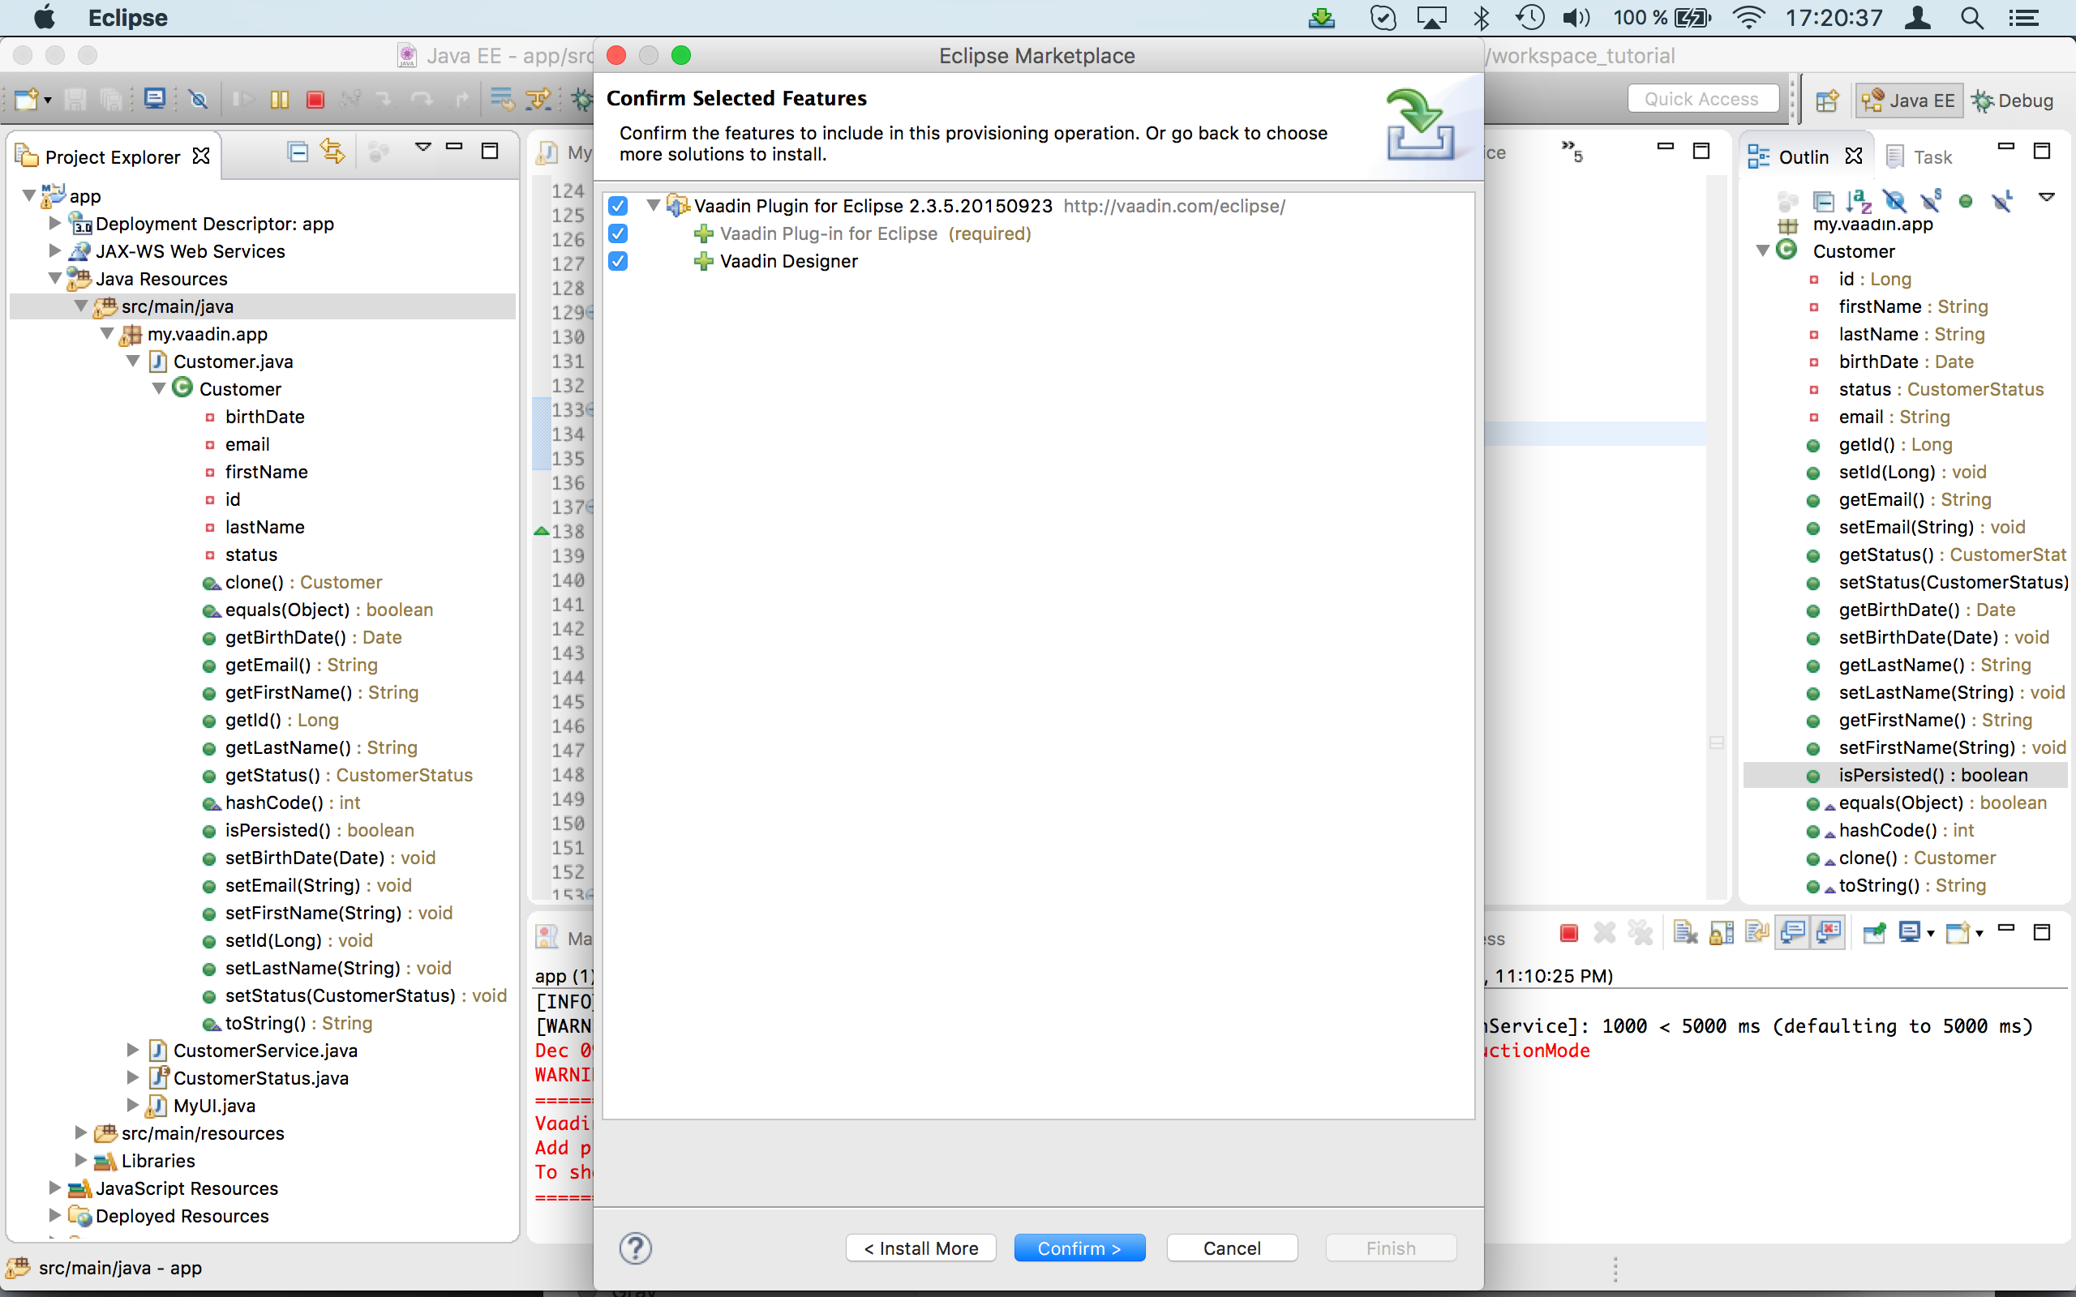Viewport: 2076px width, 1297px height.
Task: Select toString() : String in Project Explorer
Action: coord(298,1022)
